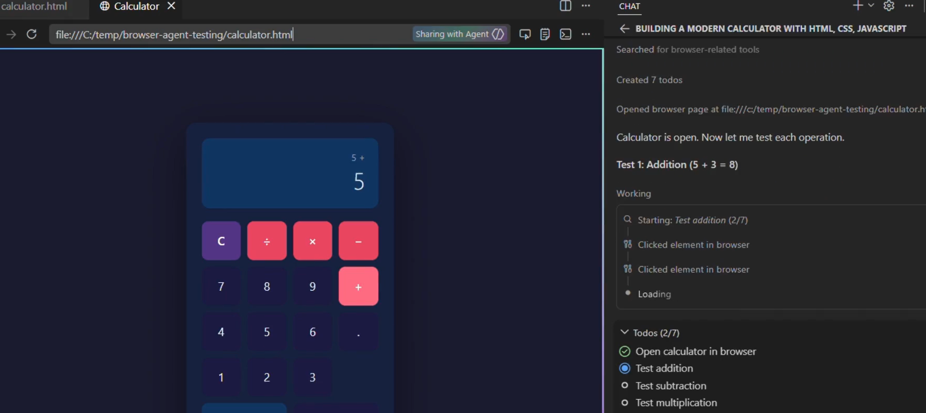Go forward in browser history
The height and width of the screenshot is (413, 926).
[11, 34]
